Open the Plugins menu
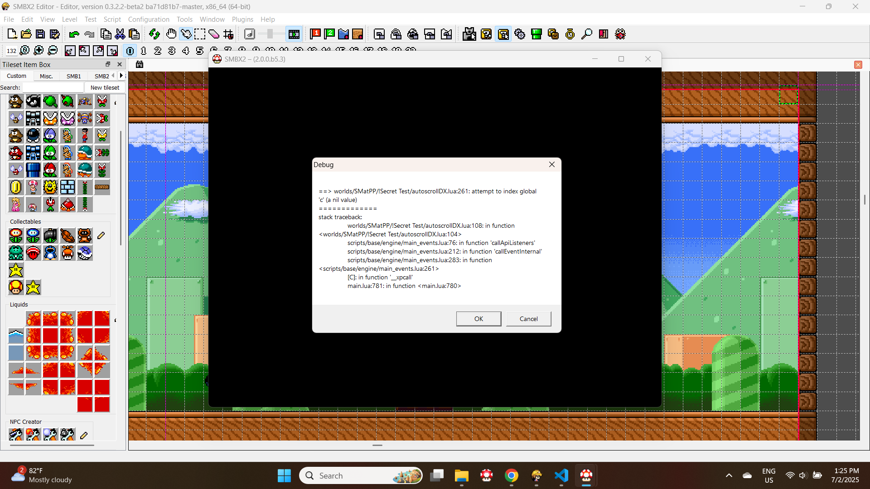 [242, 19]
